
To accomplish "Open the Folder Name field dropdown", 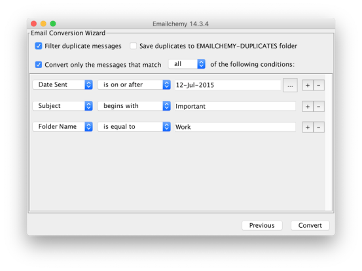I will pyautogui.click(x=63, y=127).
